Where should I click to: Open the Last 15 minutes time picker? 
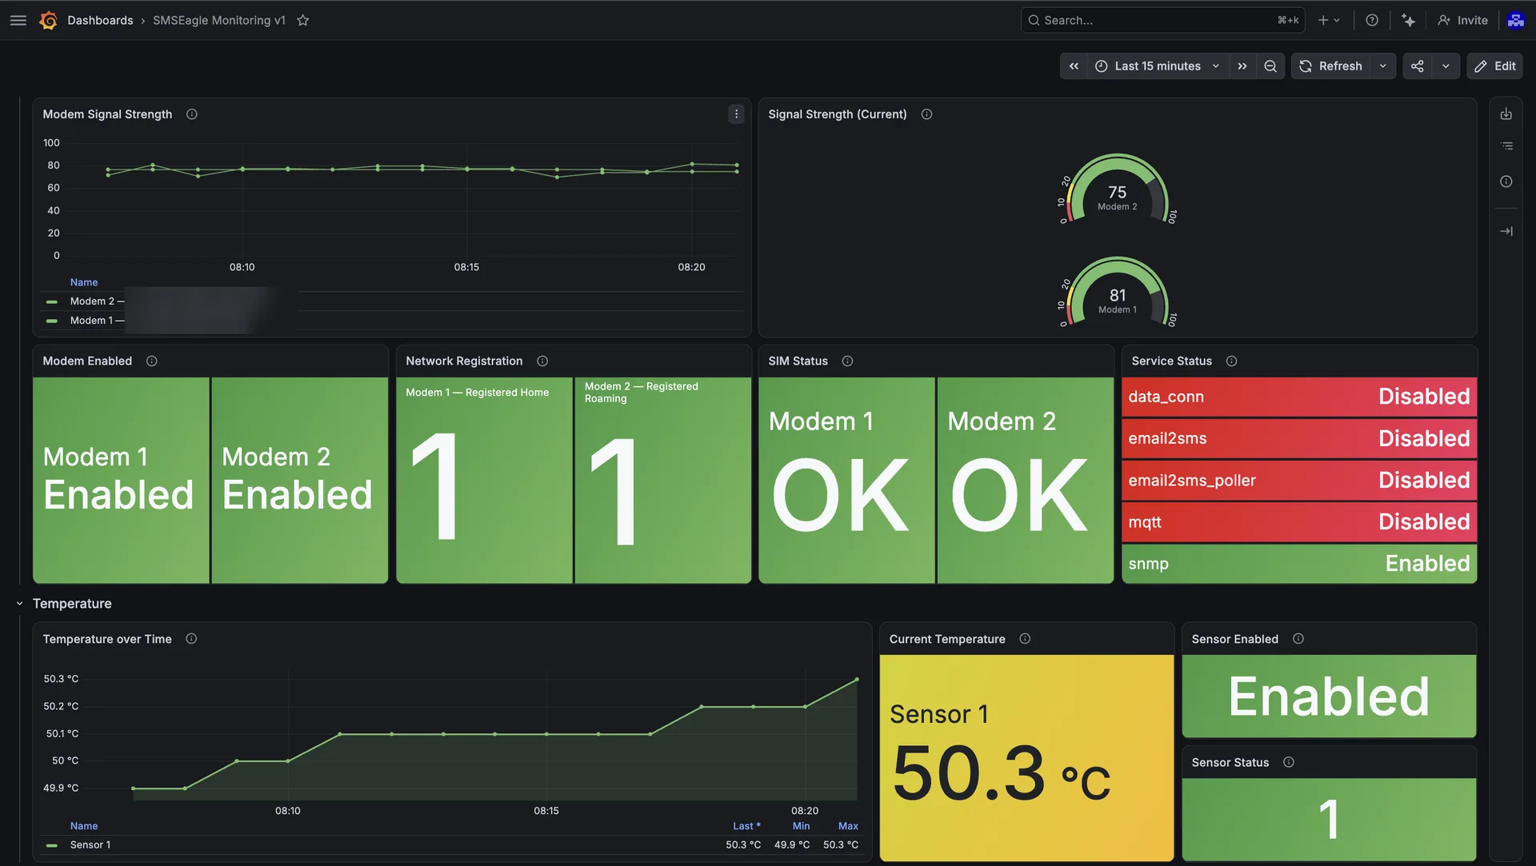[x=1157, y=66]
